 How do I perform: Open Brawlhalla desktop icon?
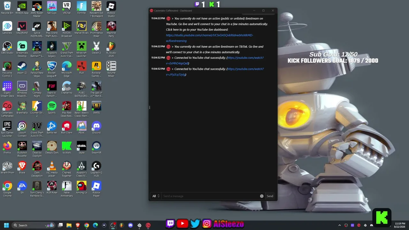pyautogui.click(x=22, y=108)
